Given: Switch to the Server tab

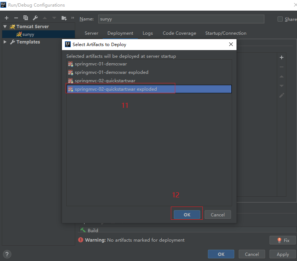Looking at the screenshot, I should click(x=91, y=33).
